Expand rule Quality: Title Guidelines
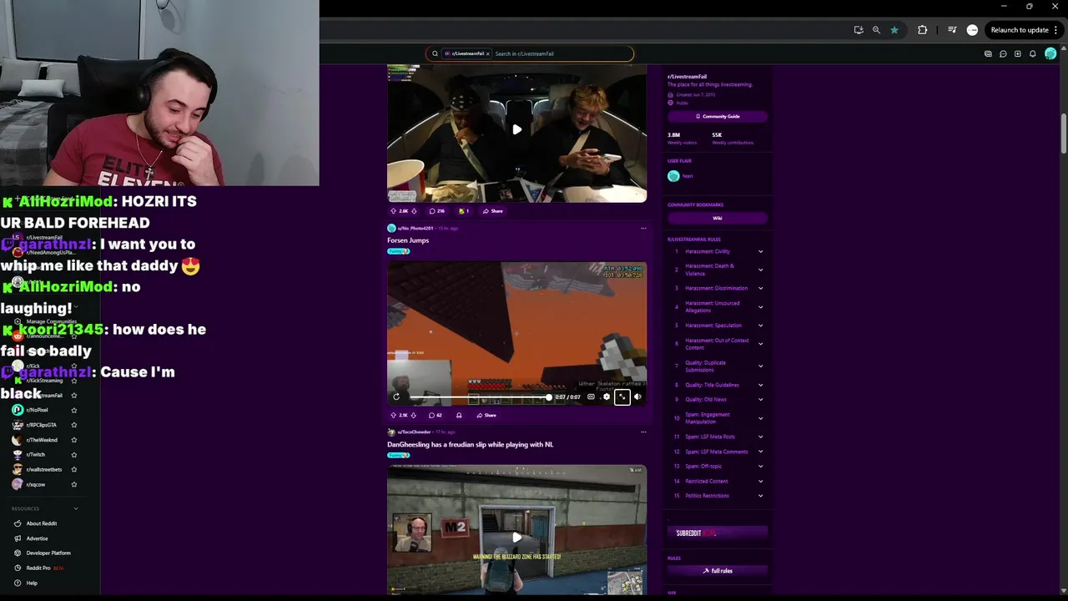This screenshot has width=1068, height=601. click(x=760, y=385)
